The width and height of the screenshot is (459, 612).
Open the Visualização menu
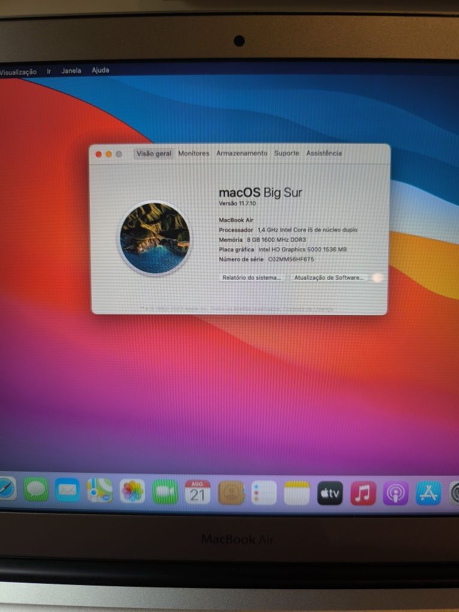pos(18,72)
